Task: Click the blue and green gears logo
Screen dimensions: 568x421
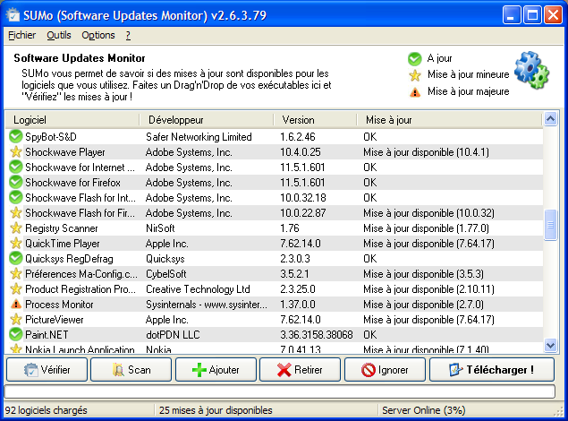Action: point(531,71)
